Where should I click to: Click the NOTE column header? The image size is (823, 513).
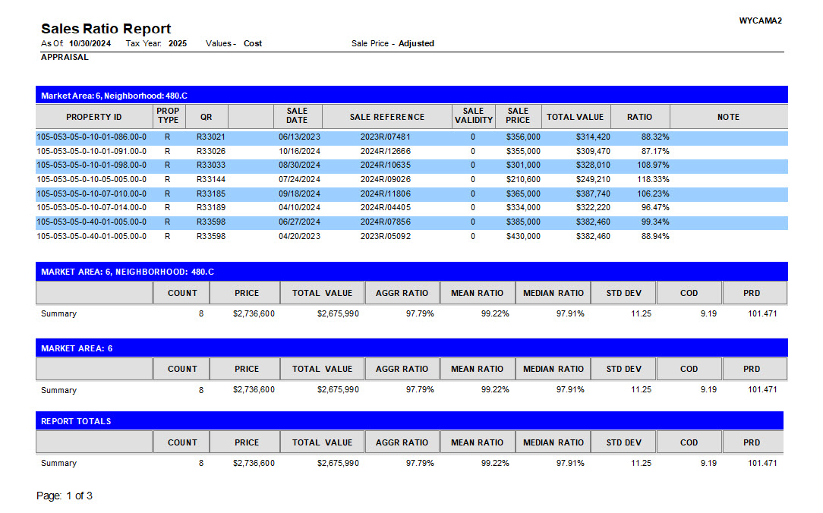[x=727, y=117]
